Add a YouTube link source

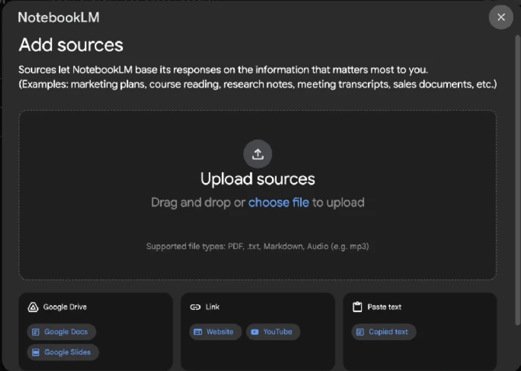(273, 332)
